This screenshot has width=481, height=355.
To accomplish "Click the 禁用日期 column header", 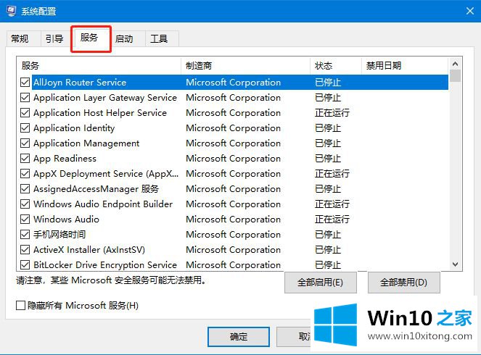I will coord(405,65).
